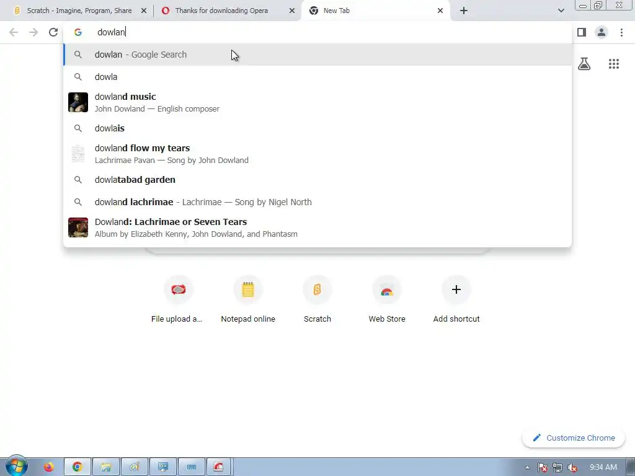This screenshot has height=476, width=635.
Task: Open the side panel
Action: (x=582, y=32)
